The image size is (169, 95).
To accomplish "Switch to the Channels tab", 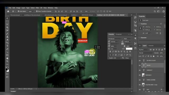I will (151, 46).
